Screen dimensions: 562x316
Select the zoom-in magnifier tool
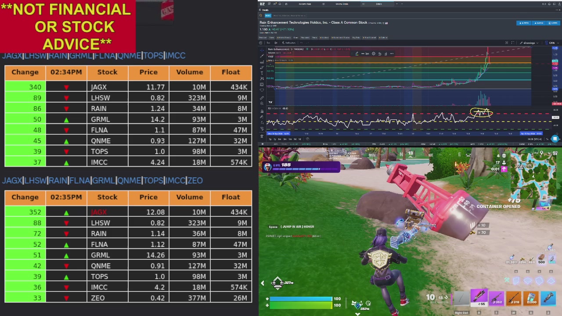262,104
